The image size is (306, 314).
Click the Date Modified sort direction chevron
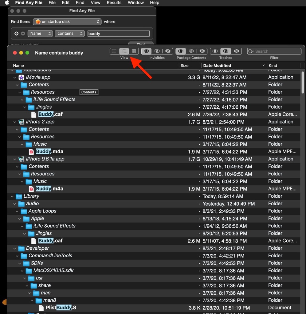click(x=264, y=65)
